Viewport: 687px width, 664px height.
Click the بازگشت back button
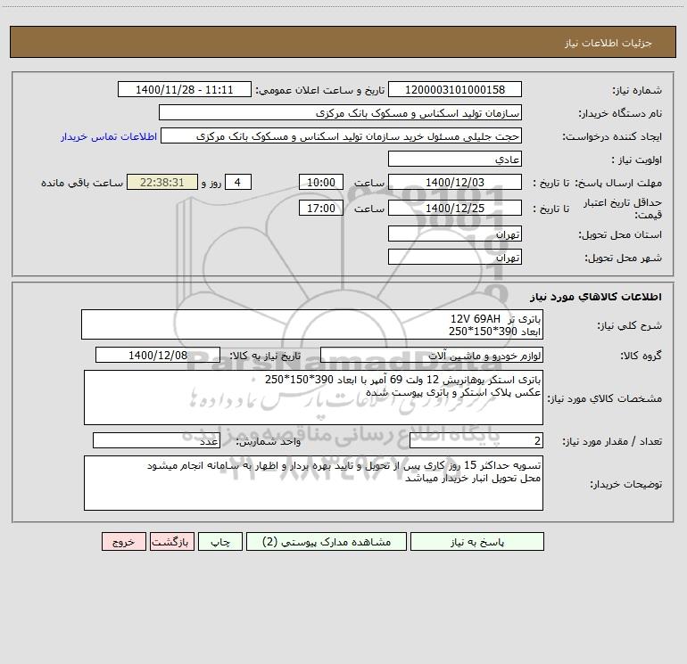click(x=171, y=541)
